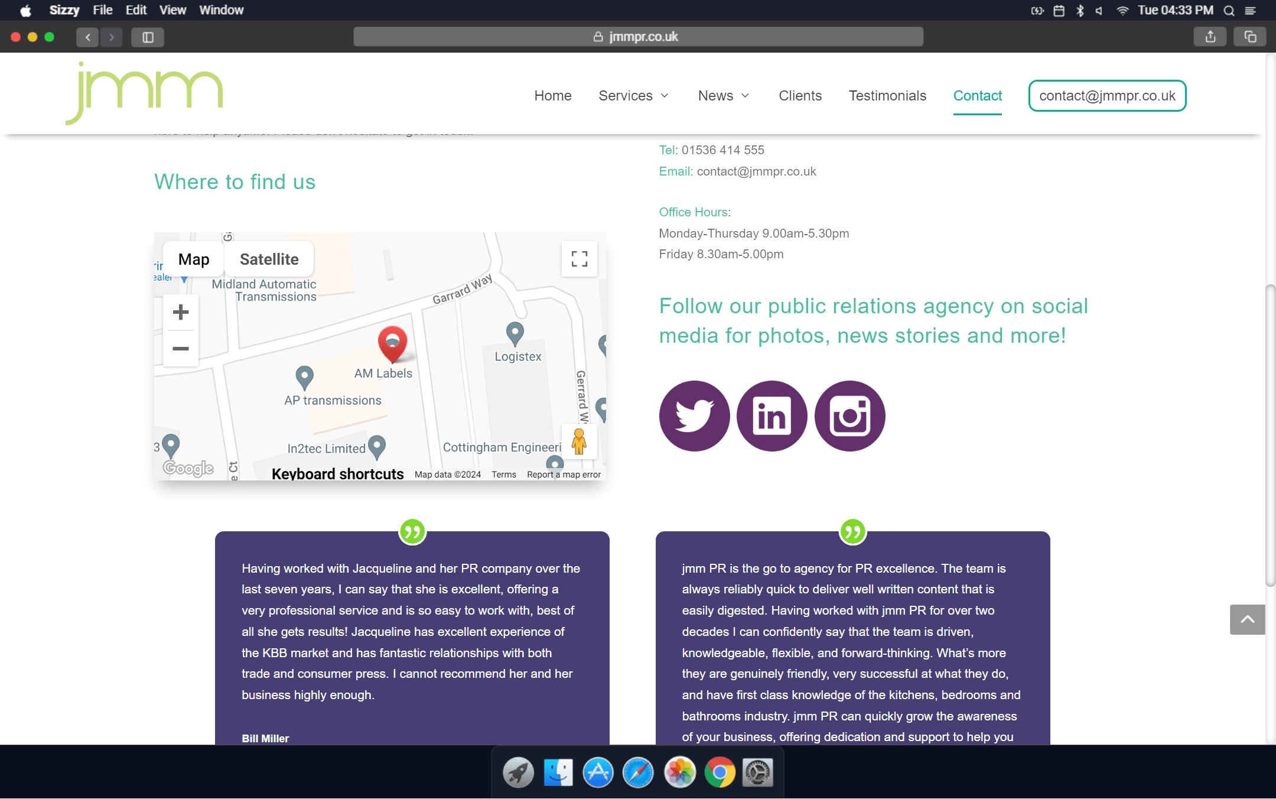Open the Testimonials nav item
This screenshot has height=799, width=1276.
click(x=887, y=96)
